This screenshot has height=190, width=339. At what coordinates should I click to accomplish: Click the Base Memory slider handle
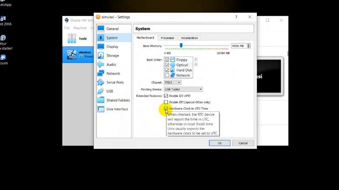coord(181,45)
